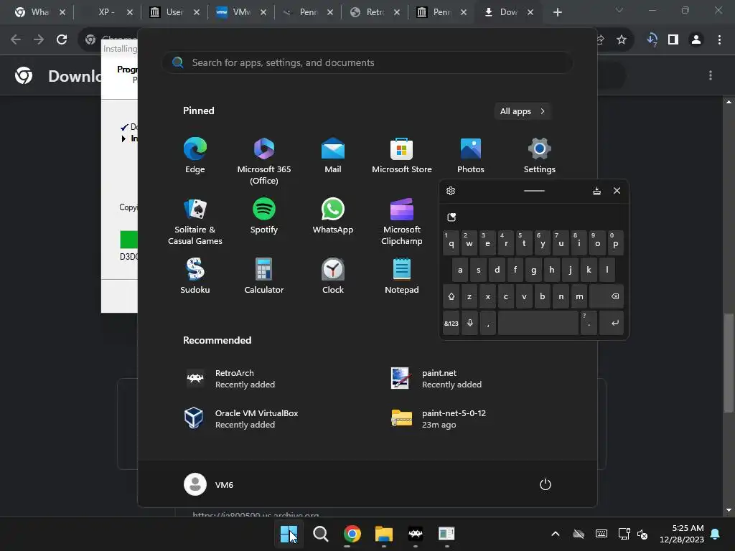
Task: Launch Microsoft 365 (Office)
Action: click(264, 161)
